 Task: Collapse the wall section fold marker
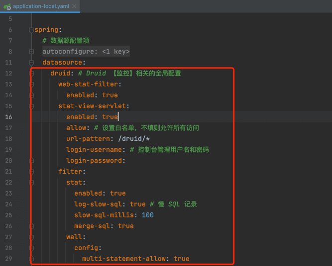[31, 237]
